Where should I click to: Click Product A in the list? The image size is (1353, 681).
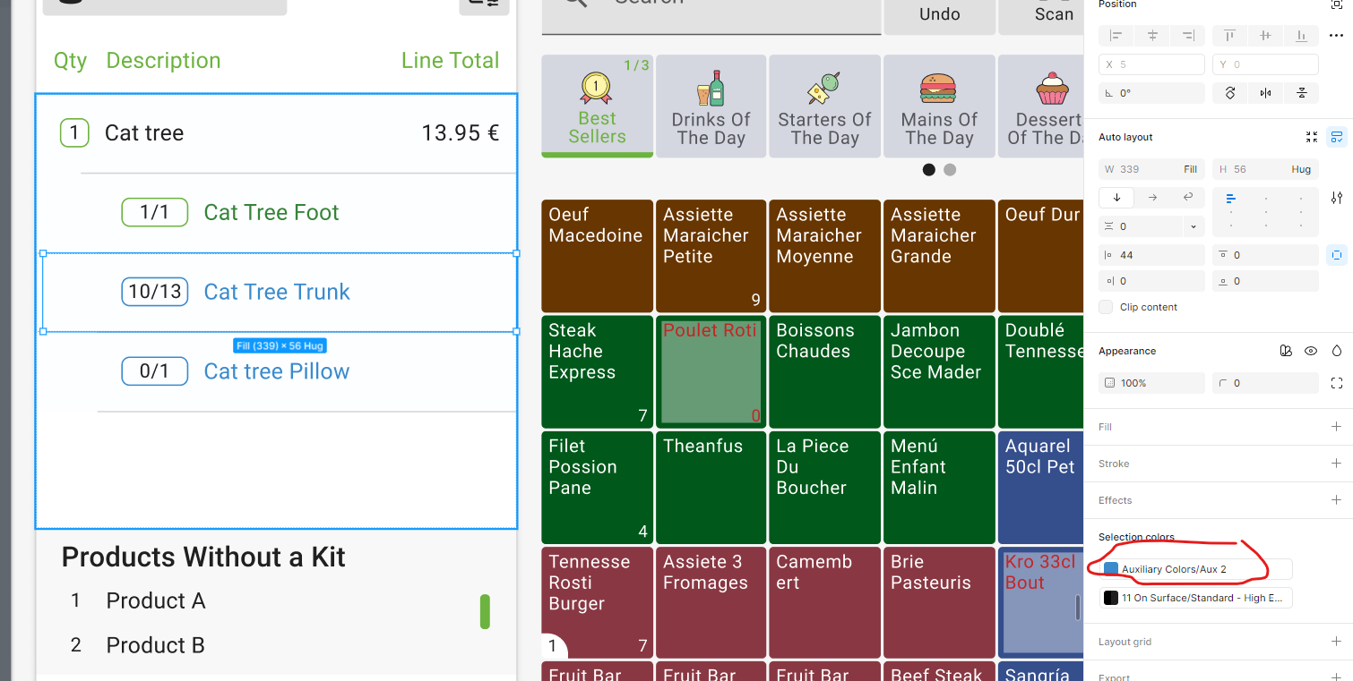click(156, 600)
